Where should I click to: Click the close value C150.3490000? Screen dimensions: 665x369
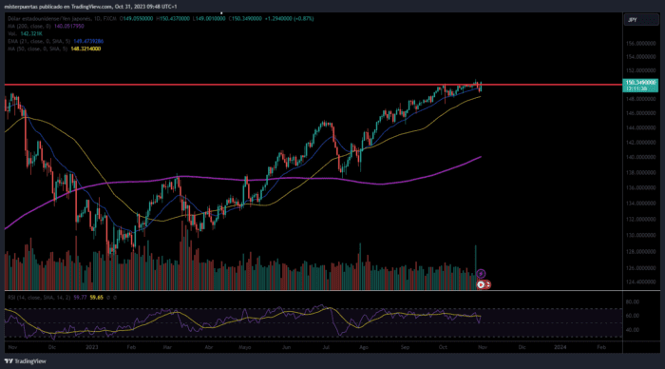point(245,19)
